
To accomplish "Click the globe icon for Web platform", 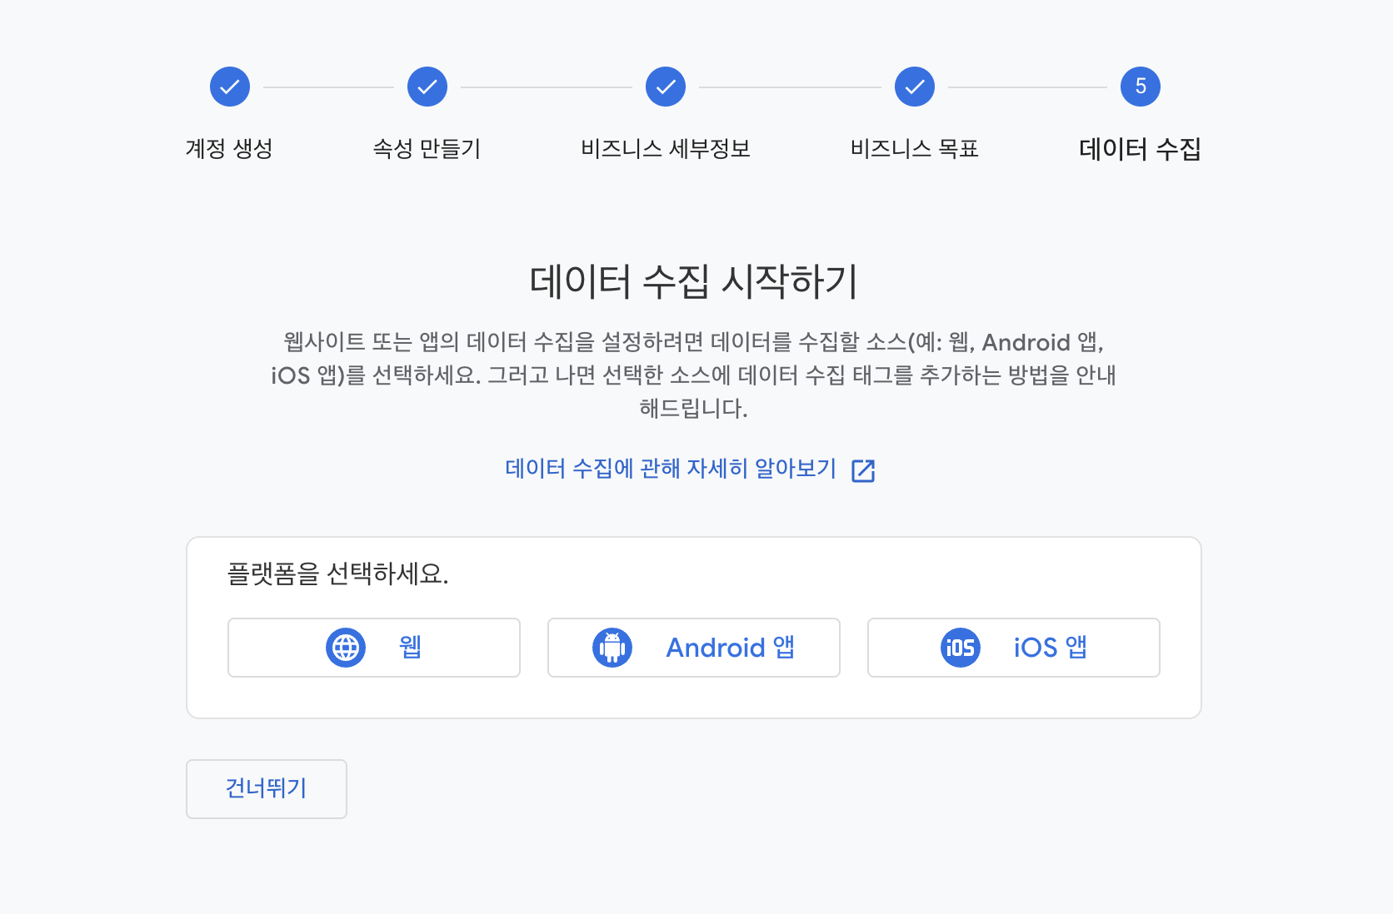I will click(346, 648).
